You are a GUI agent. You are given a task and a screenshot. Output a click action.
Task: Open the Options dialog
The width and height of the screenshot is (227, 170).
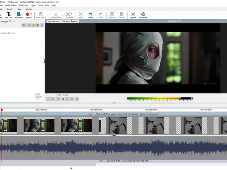133,15
